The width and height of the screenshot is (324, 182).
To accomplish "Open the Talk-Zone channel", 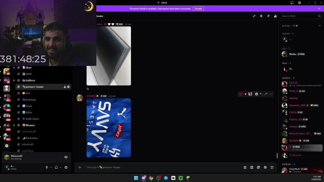I will 43,119.
